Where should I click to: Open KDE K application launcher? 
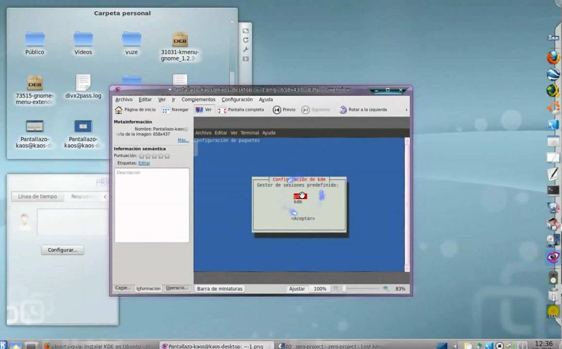tap(3, 345)
